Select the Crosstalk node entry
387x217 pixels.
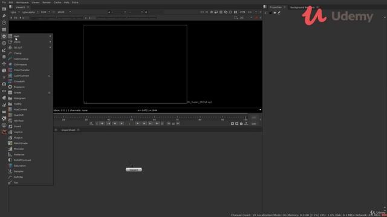point(31,81)
